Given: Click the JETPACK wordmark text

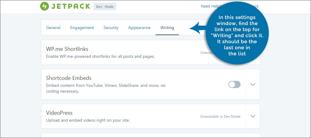Looking at the screenshot, I should (x=71, y=6).
